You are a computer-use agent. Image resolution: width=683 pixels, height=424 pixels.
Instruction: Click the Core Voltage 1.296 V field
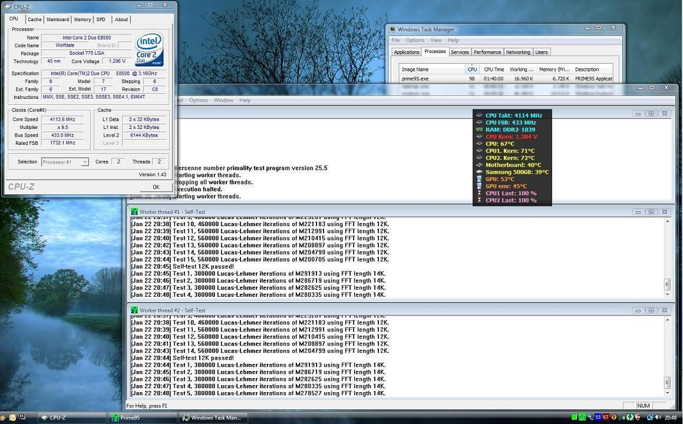click(117, 61)
